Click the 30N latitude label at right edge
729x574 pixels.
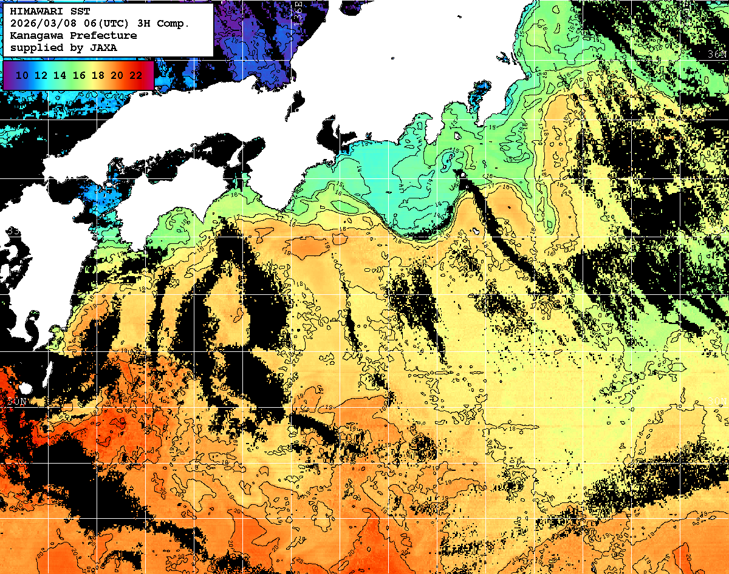click(717, 401)
